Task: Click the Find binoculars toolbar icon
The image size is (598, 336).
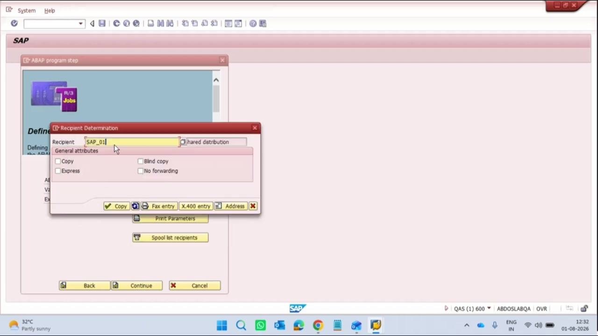Action: pyautogui.click(x=160, y=23)
